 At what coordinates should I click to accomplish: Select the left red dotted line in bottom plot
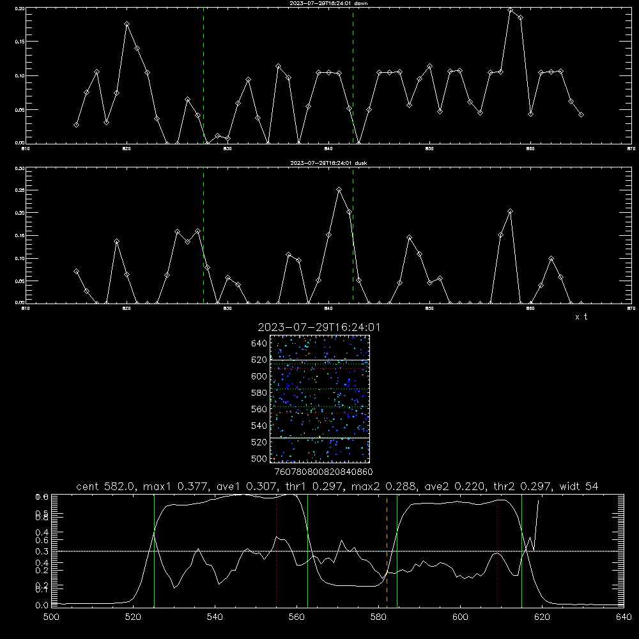(276, 551)
